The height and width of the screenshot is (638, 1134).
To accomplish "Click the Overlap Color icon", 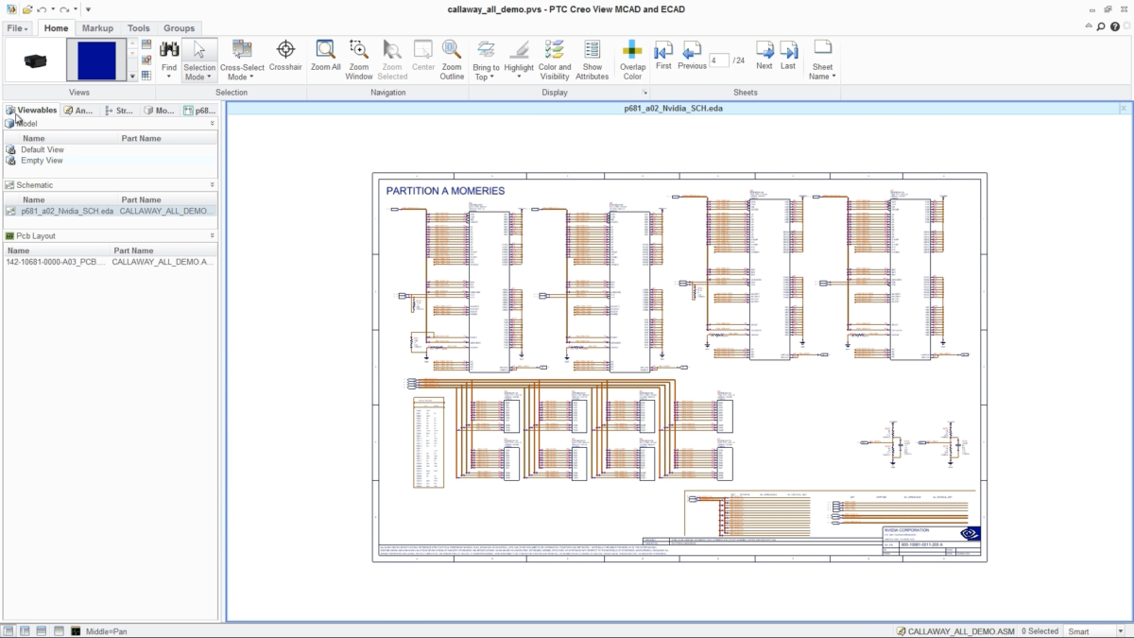I will tap(632, 59).
